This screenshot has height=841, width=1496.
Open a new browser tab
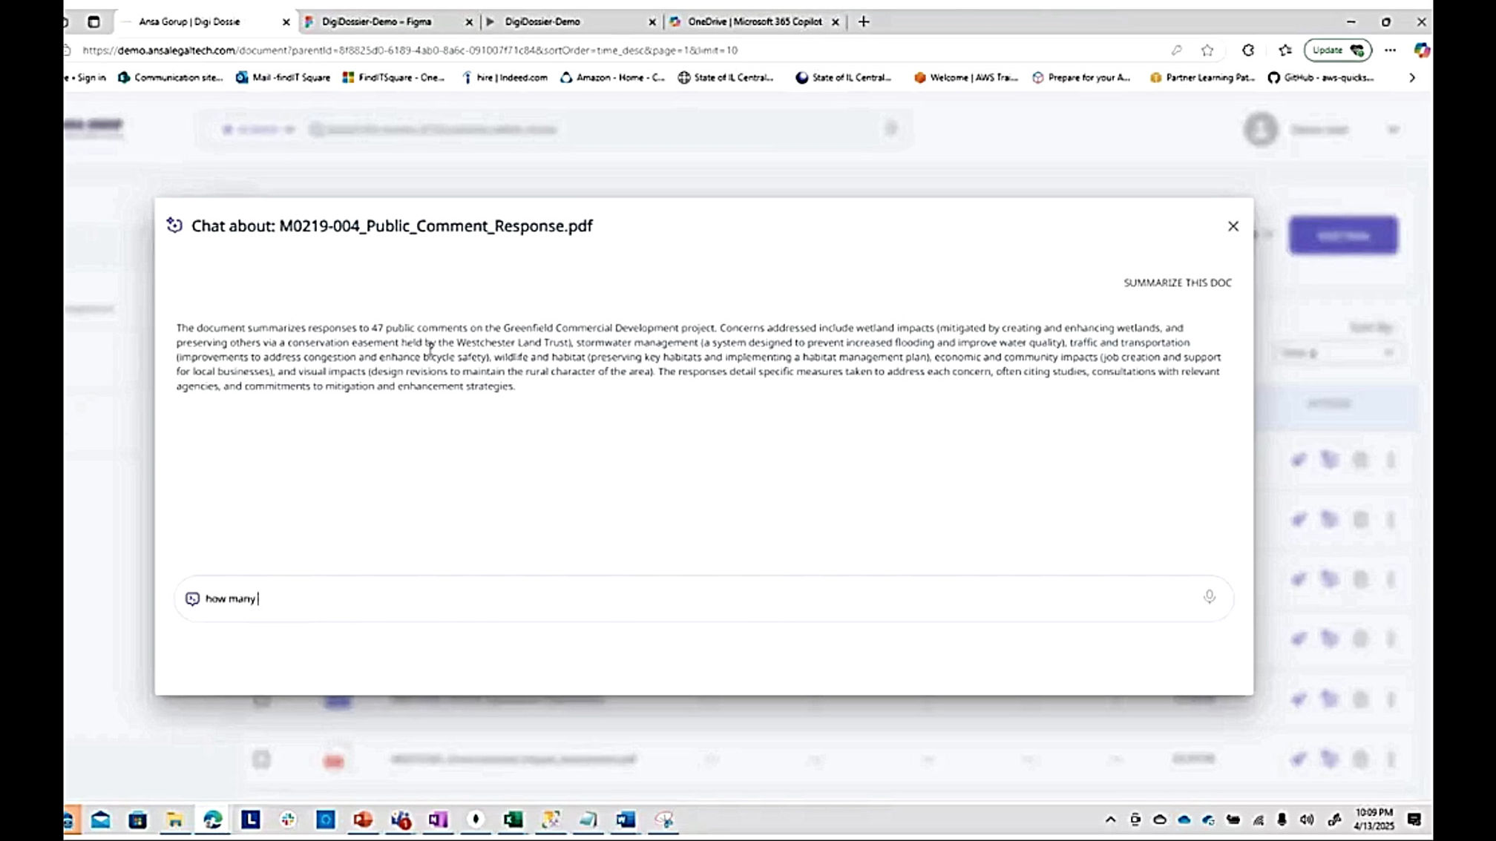[863, 22]
